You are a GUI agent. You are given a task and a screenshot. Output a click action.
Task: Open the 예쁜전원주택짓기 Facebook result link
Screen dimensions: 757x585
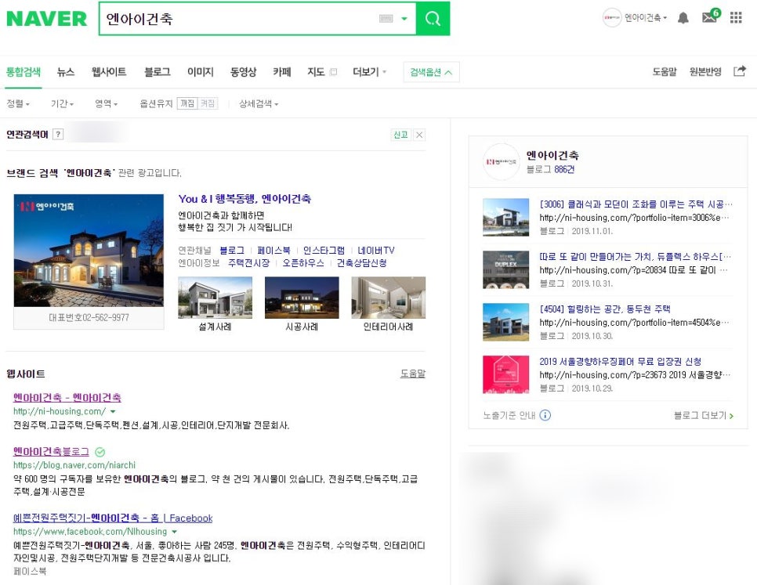(x=113, y=518)
